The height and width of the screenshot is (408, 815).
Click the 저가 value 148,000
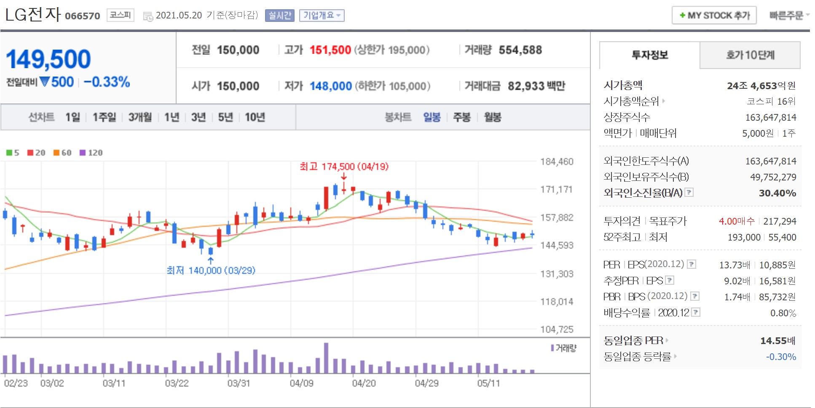tap(331, 86)
